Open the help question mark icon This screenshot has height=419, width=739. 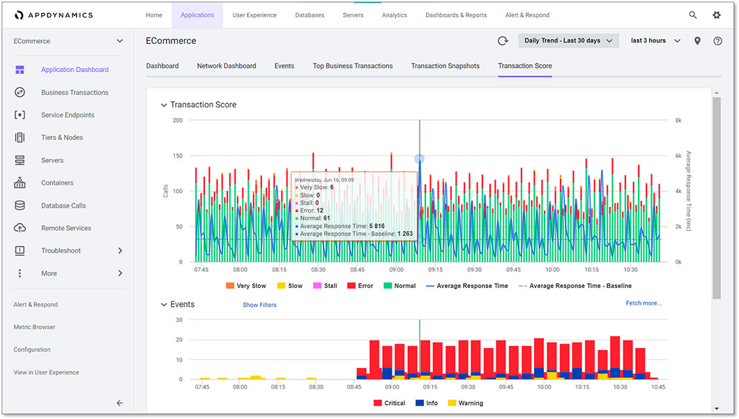pyautogui.click(x=717, y=41)
